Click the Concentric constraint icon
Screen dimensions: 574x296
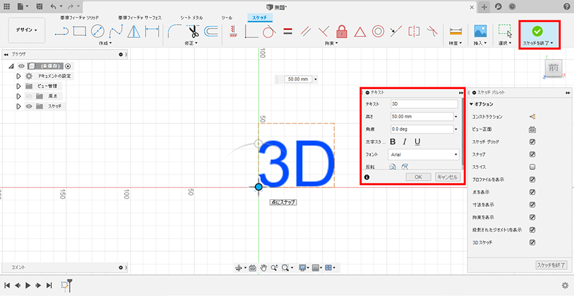[378, 31]
